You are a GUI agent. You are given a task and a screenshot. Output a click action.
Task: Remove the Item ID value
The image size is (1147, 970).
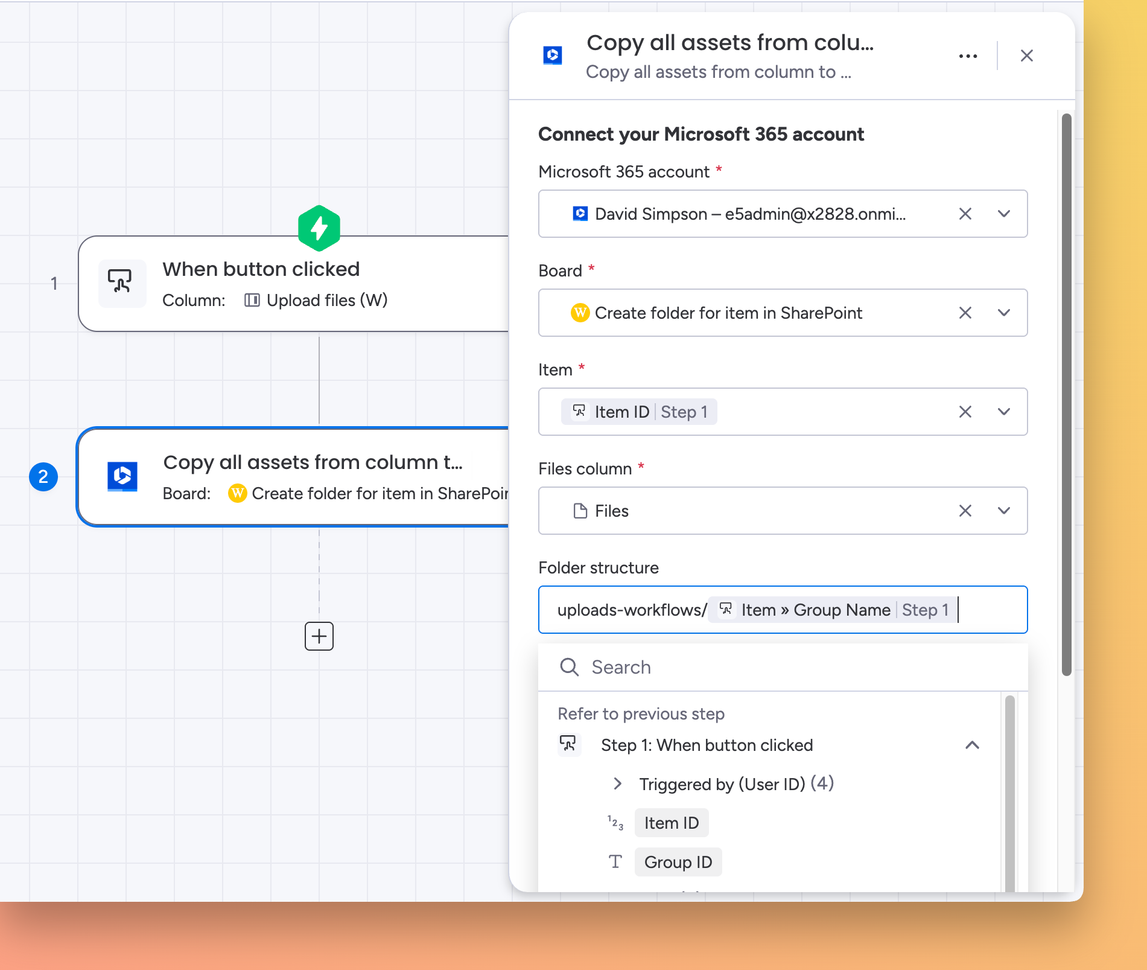(965, 412)
